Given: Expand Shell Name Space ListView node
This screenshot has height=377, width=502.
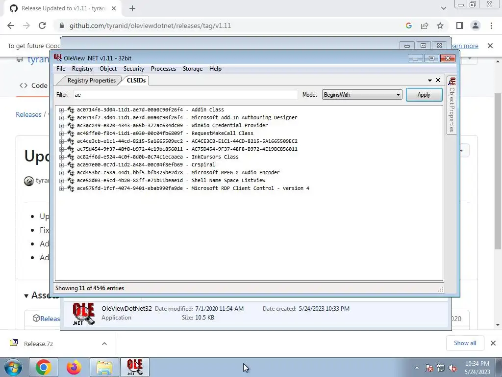Looking at the screenshot, I should click(61, 181).
